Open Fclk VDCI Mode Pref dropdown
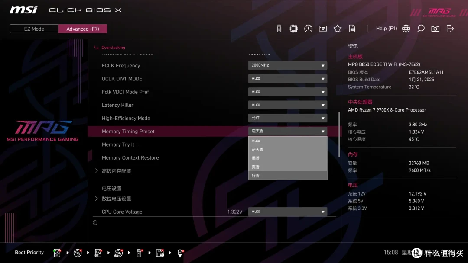 (287, 91)
